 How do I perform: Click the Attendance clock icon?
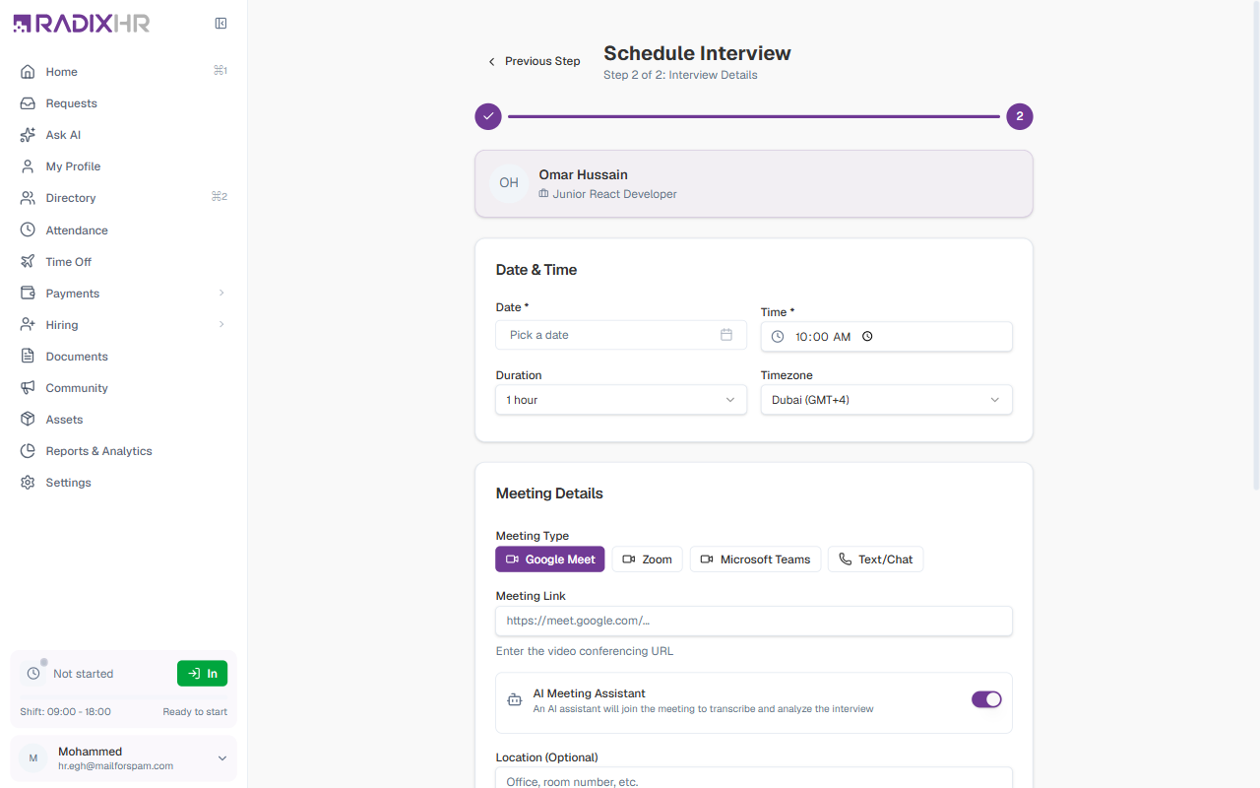28,230
